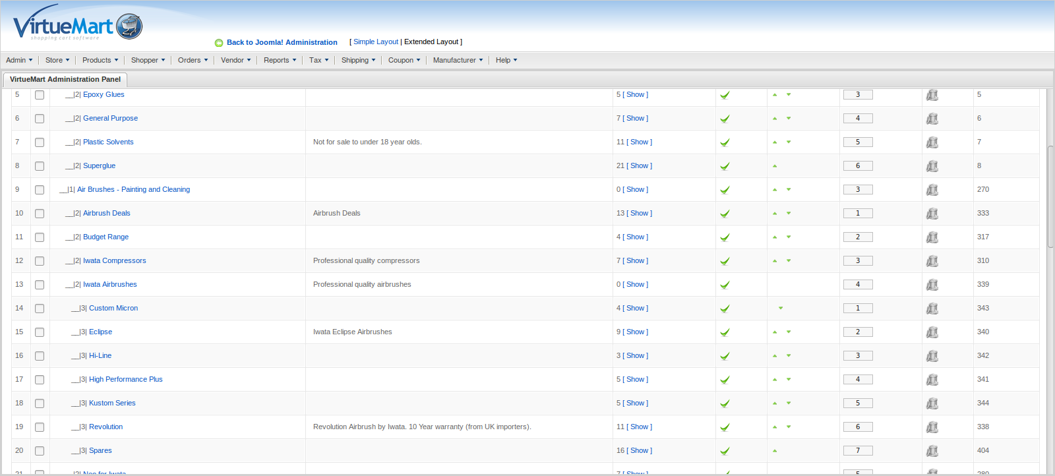Move General Purpose category up
1055x476 pixels.
tap(775, 119)
